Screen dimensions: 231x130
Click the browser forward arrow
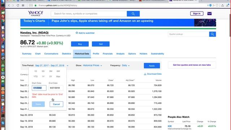click(13, 5)
